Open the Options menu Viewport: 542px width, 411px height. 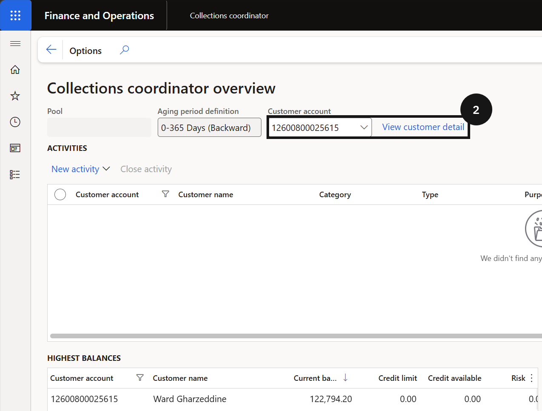[x=85, y=51]
